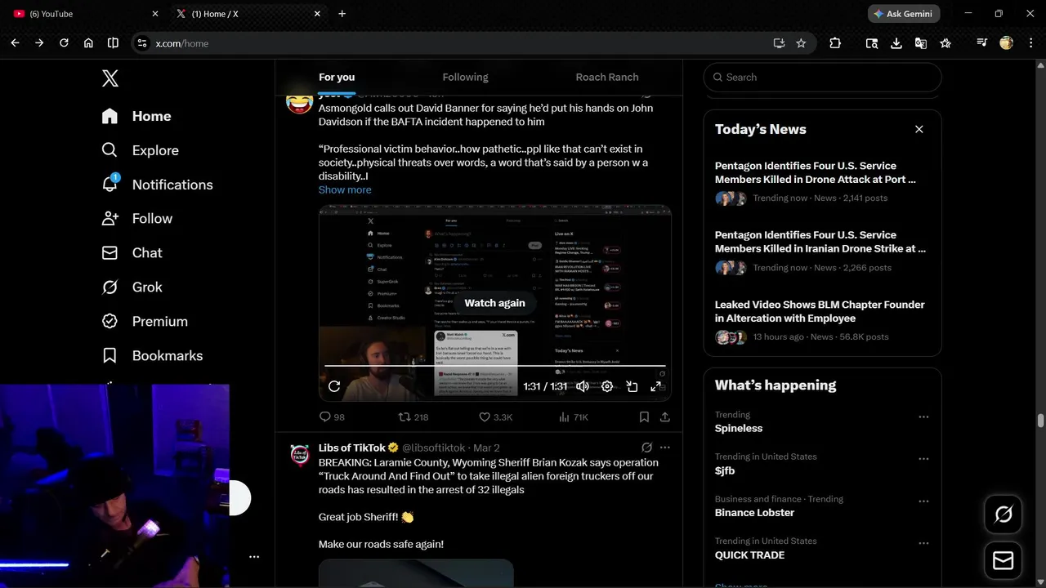Switch to the For you tab
Screen dimensions: 1046x588
tap(337, 78)
